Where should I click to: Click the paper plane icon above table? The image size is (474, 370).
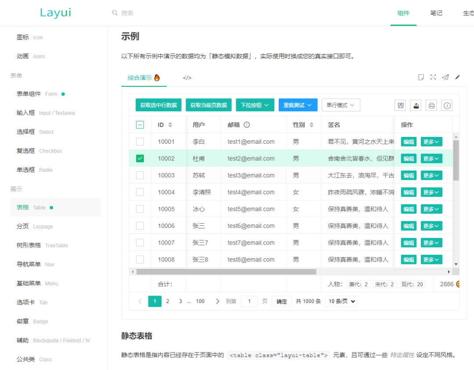click(x=445, y=77)
